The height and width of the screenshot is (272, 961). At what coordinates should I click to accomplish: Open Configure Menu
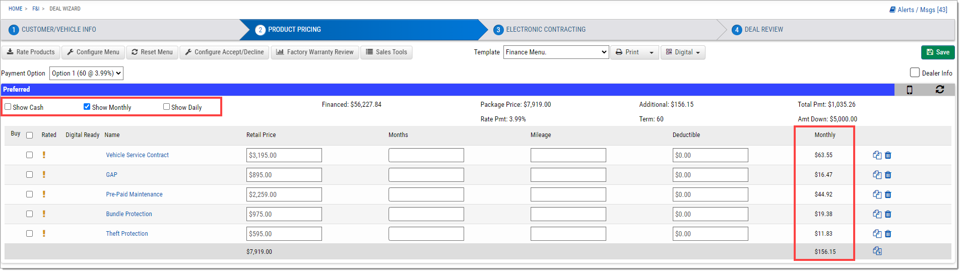point(93,52)
